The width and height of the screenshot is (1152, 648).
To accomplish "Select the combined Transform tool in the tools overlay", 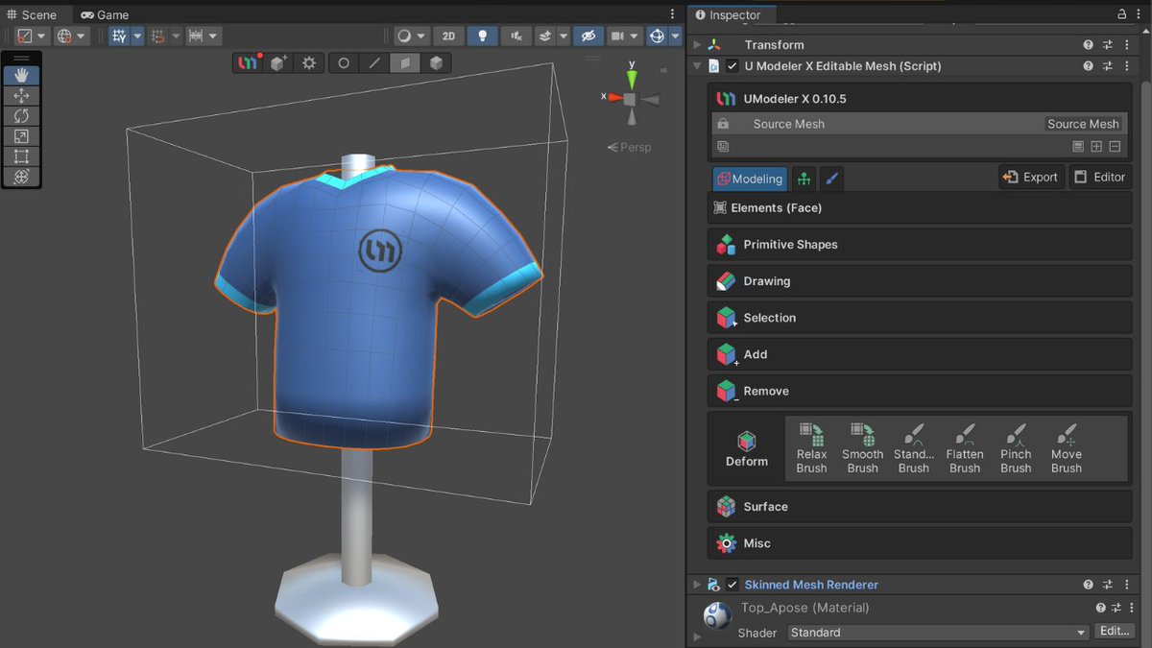I will (21, 177).
